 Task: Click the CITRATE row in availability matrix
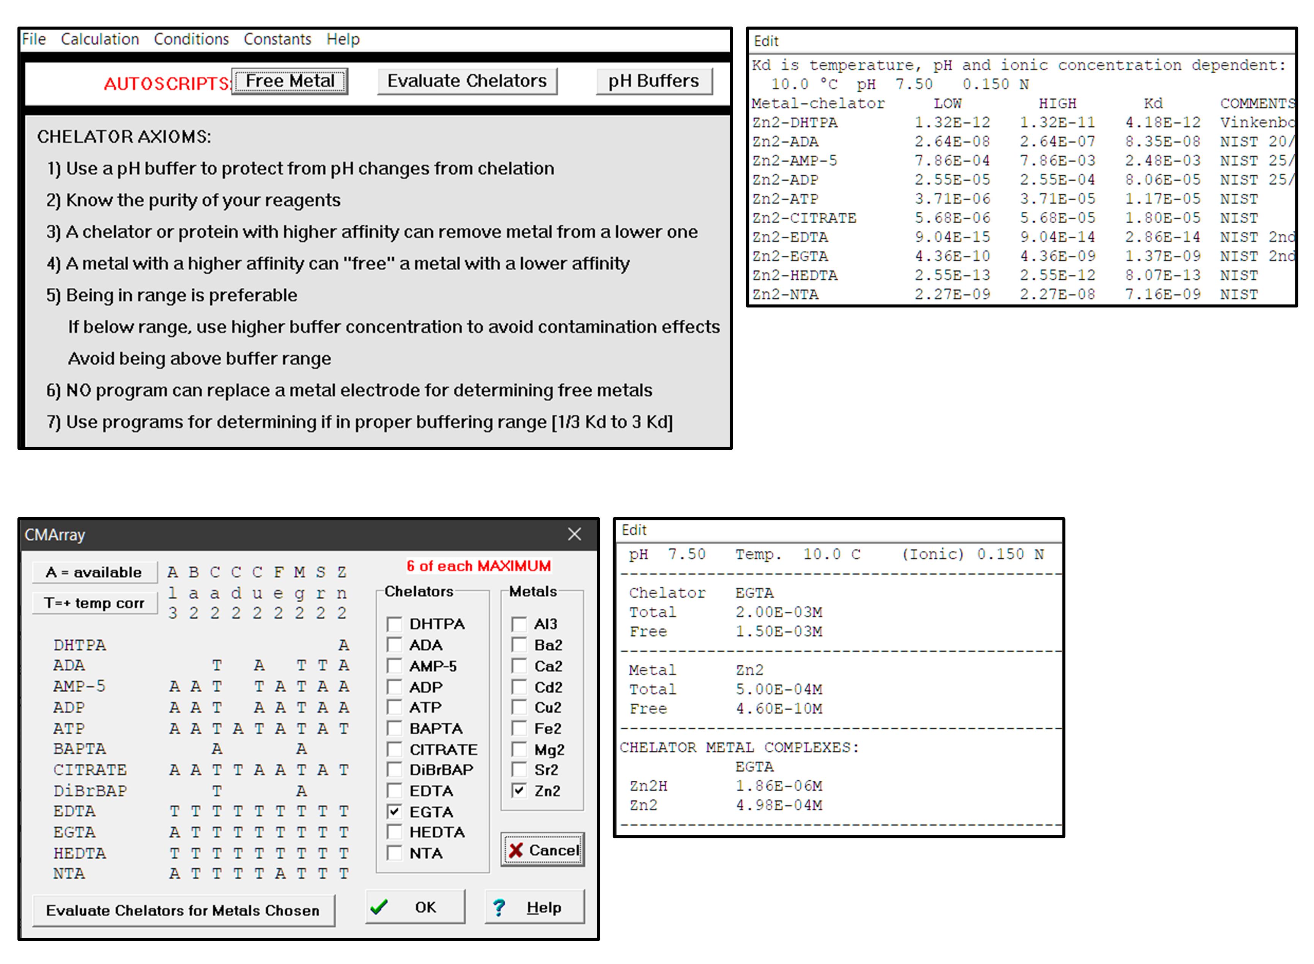point(201,770)
